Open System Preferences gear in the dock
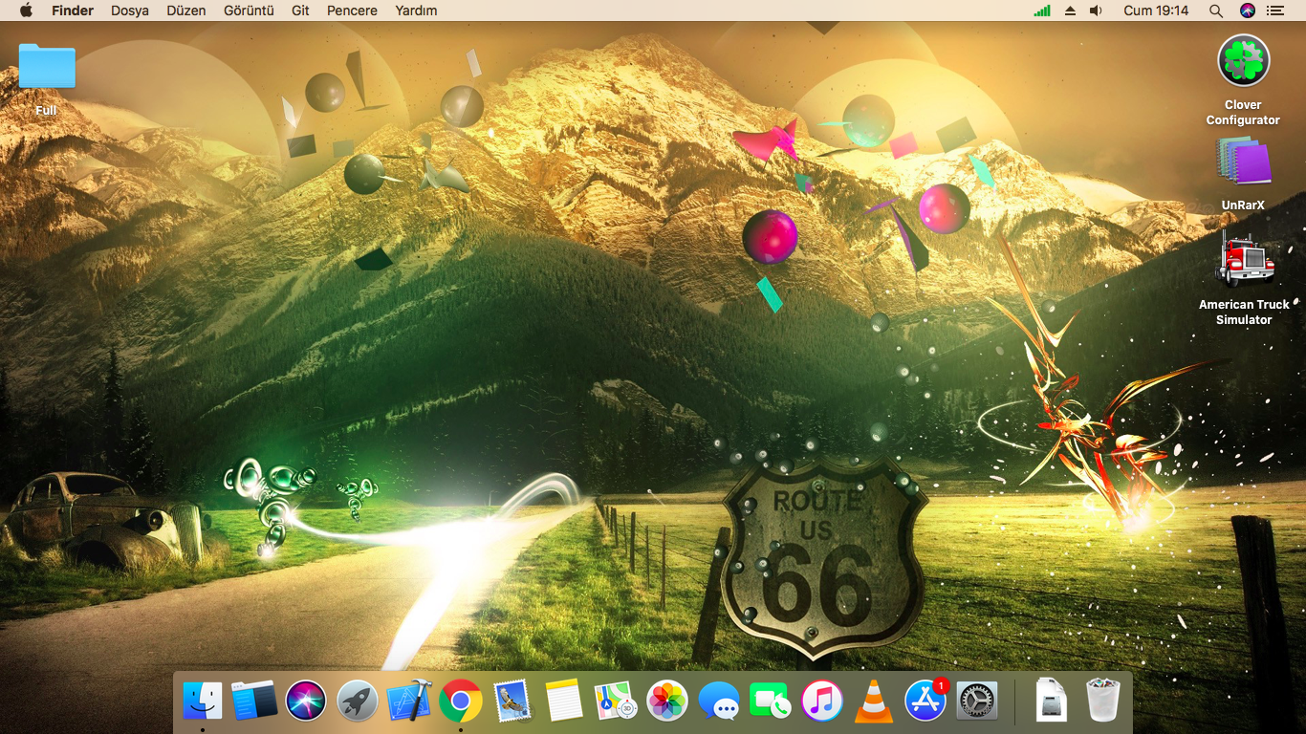Image resolution: width=1306 pixels, height=734 pixels. [976, 702]
